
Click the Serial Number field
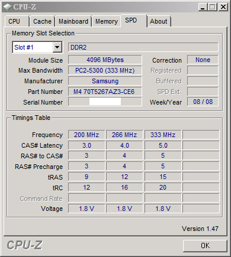(x=105, y=102)
